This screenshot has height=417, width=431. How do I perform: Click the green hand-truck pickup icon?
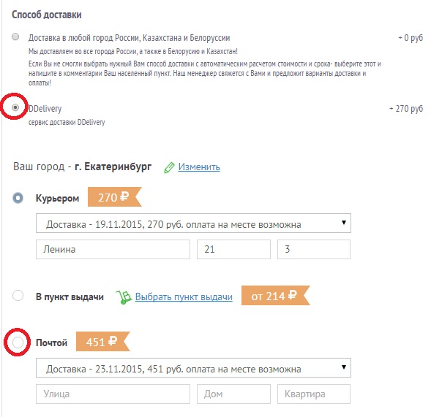coord(124,297)
